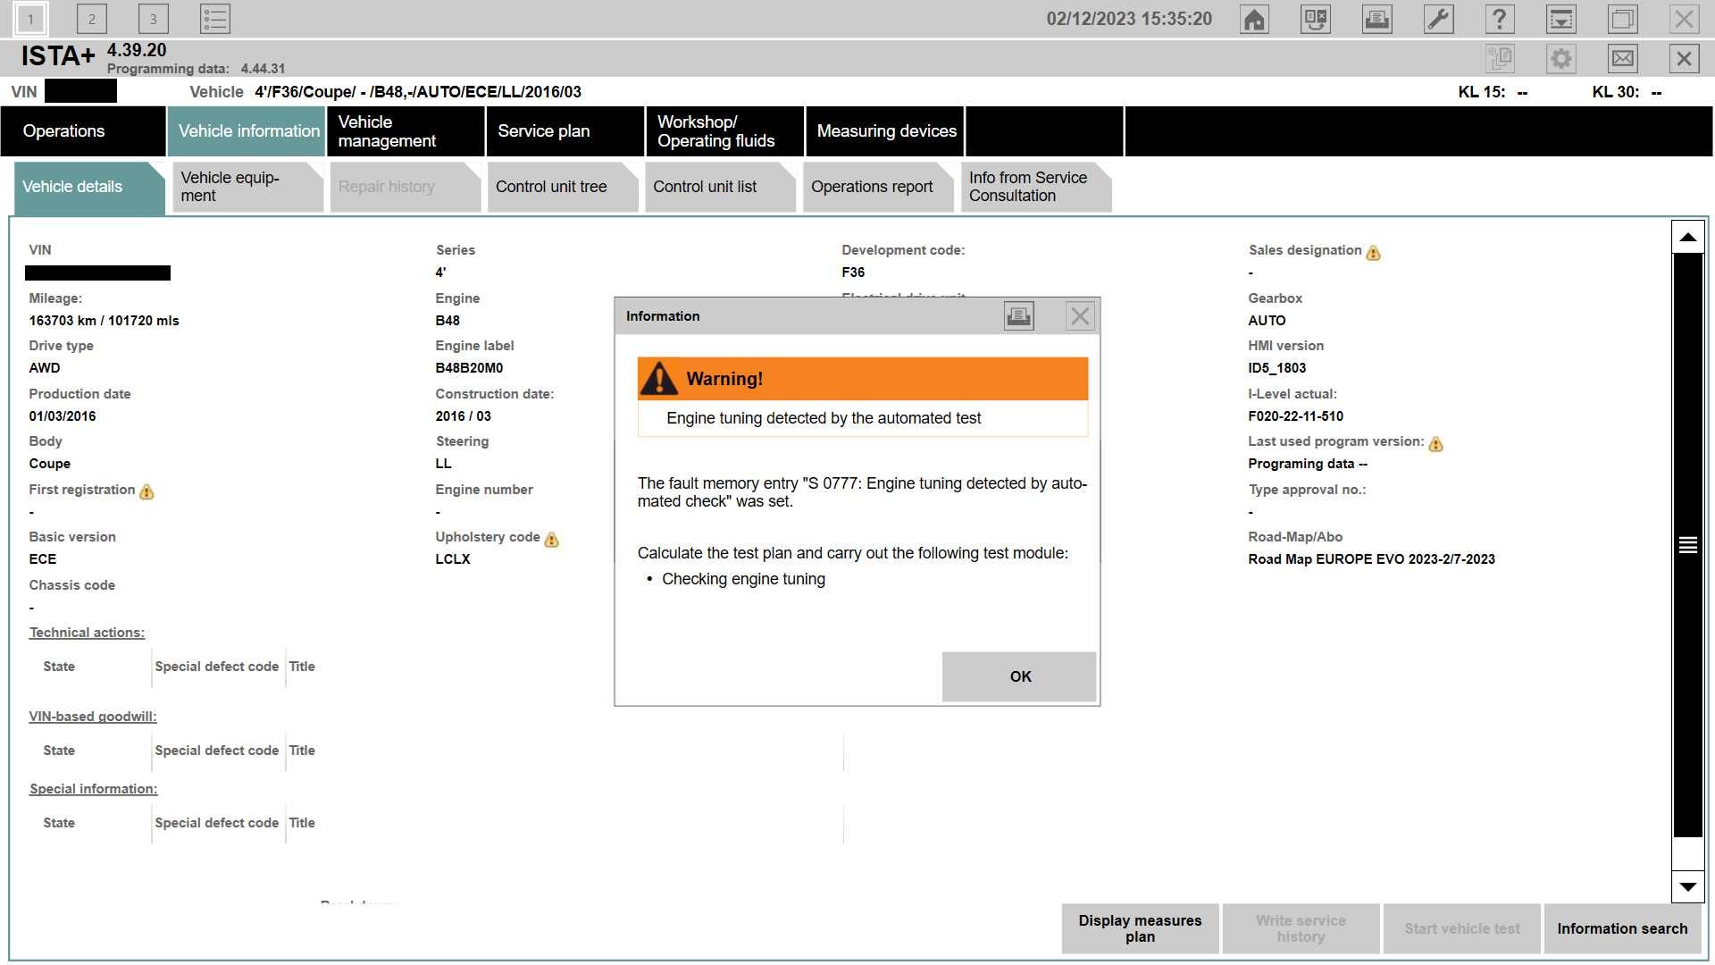This screenshot has height=965, width=1715.
Task: Print the Information dialog via printer icon
Action: click(x=1019, y=315)
